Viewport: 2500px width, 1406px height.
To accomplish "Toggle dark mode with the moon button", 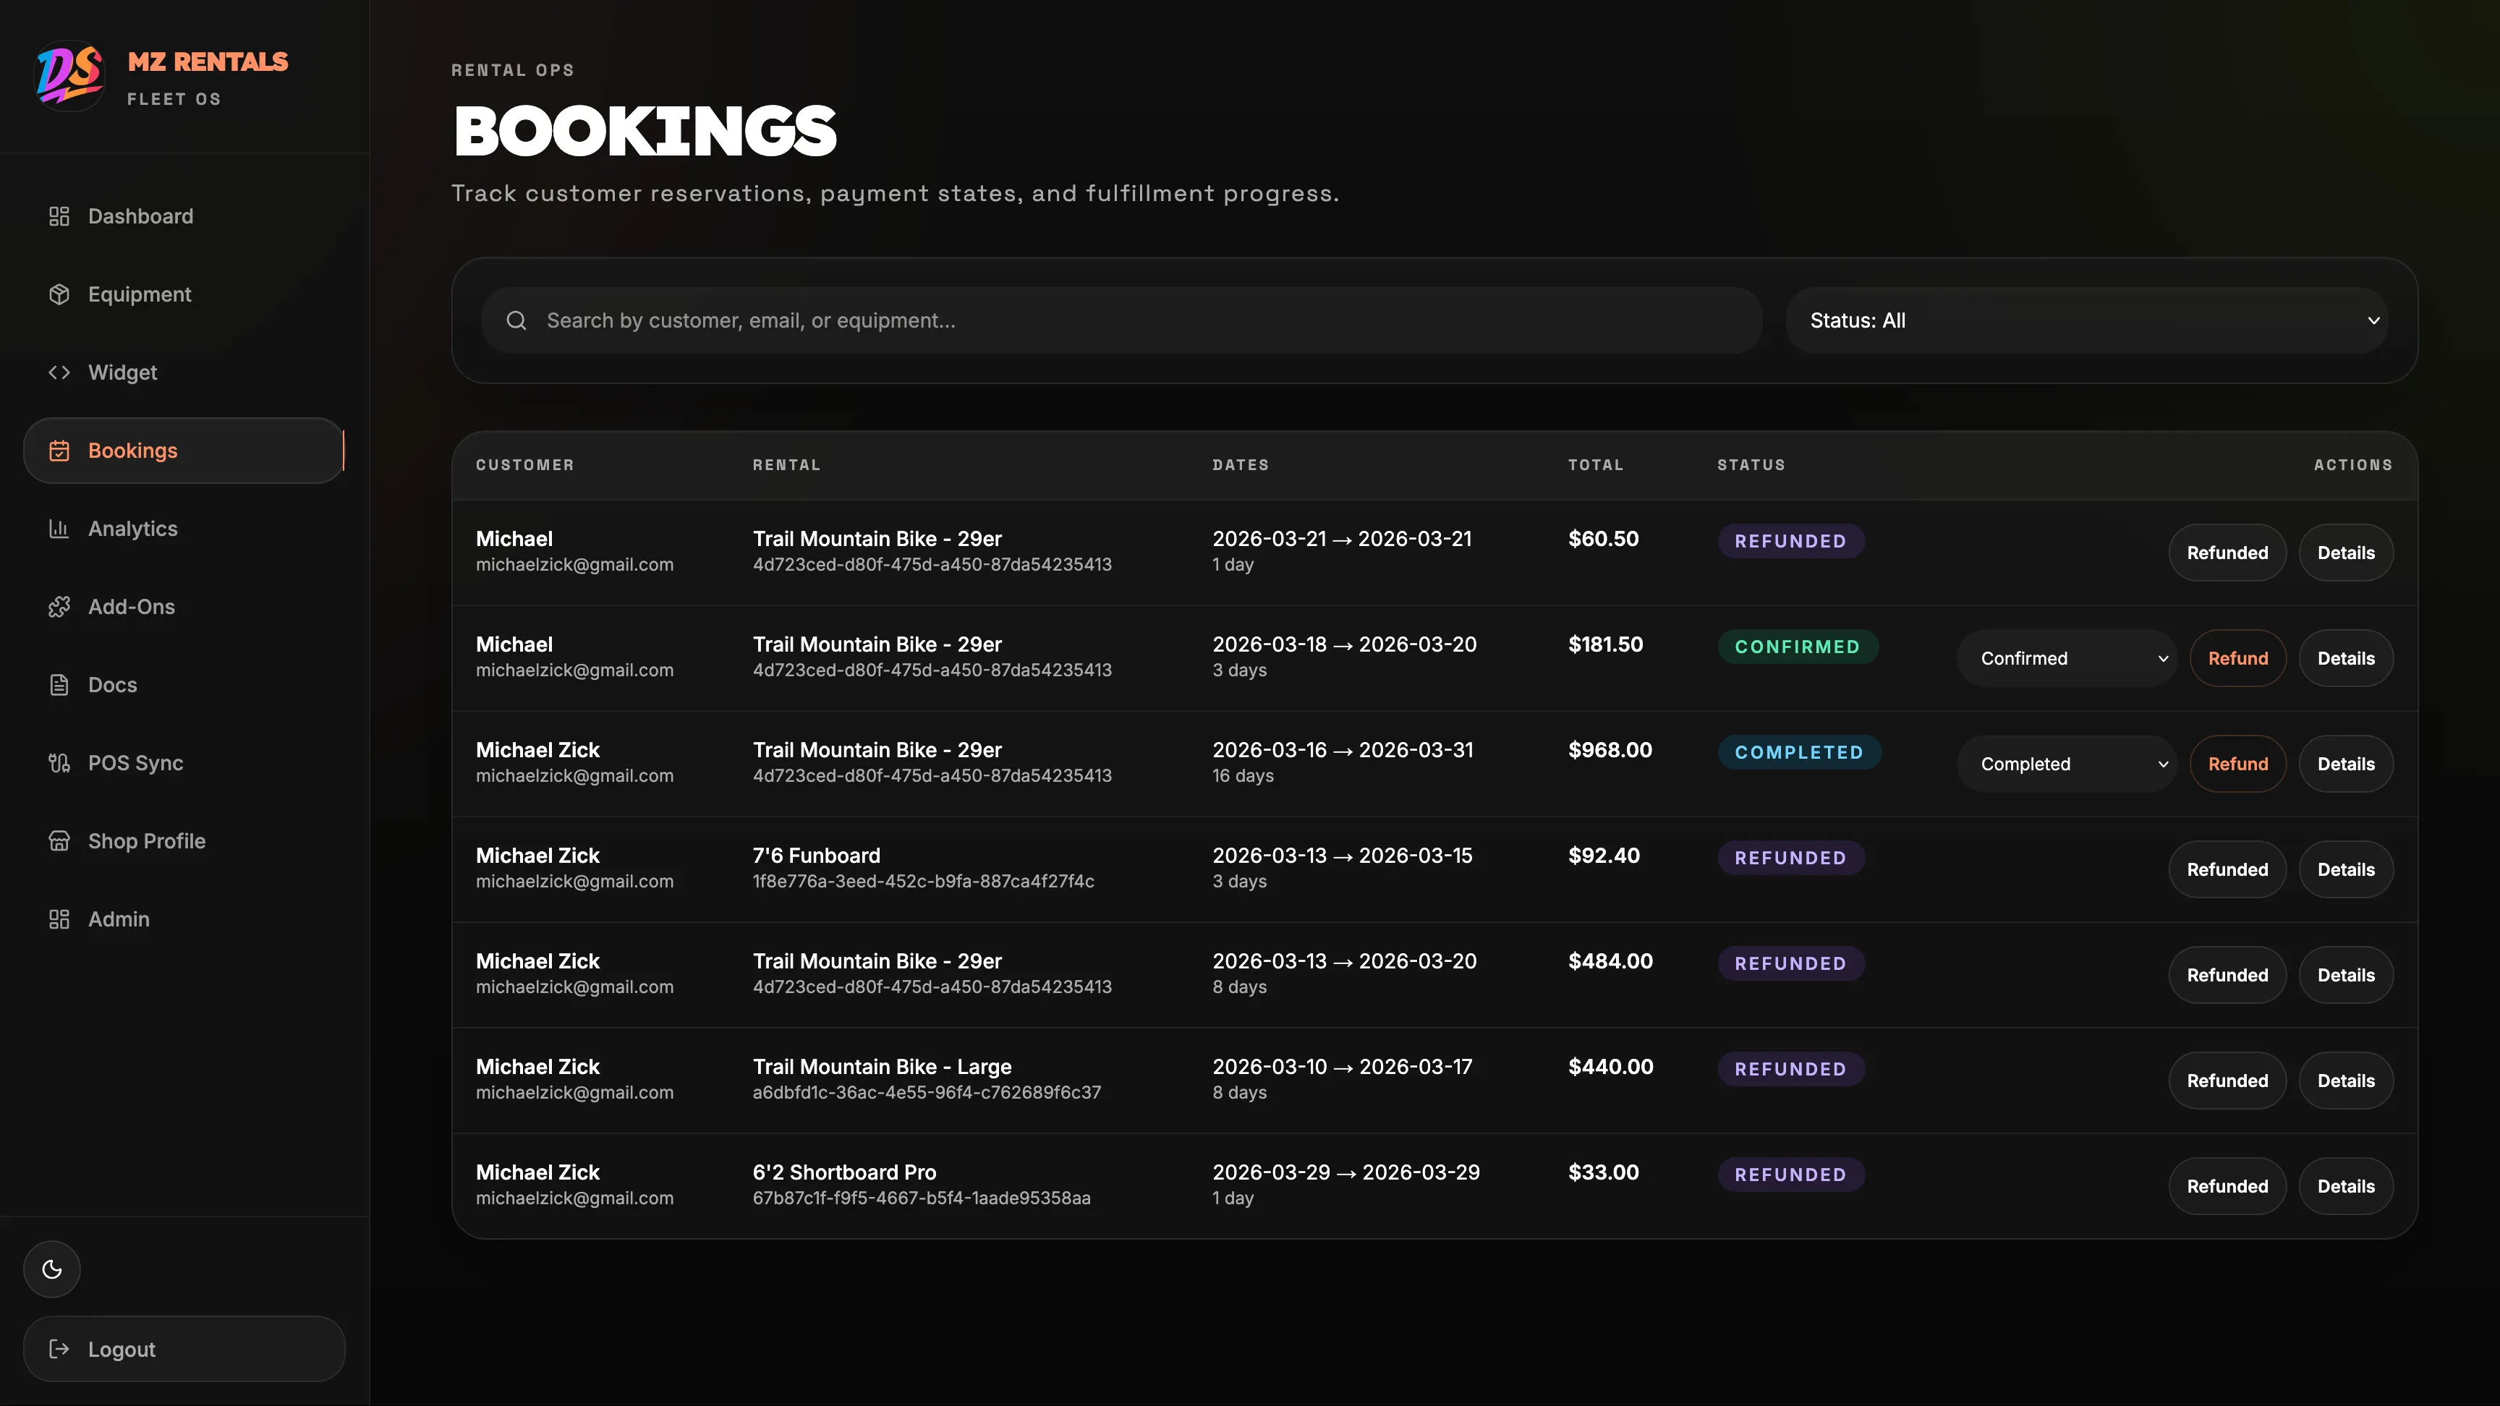I will (x=51, y=1268).
